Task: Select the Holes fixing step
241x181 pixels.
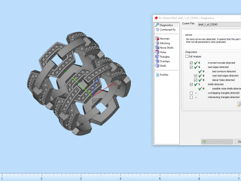Action: click(x=161, y=52)
